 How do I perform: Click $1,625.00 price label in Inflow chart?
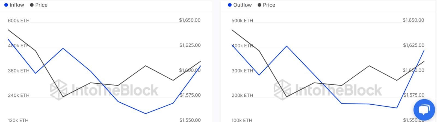pyautogui.click(x=190, y=45)
